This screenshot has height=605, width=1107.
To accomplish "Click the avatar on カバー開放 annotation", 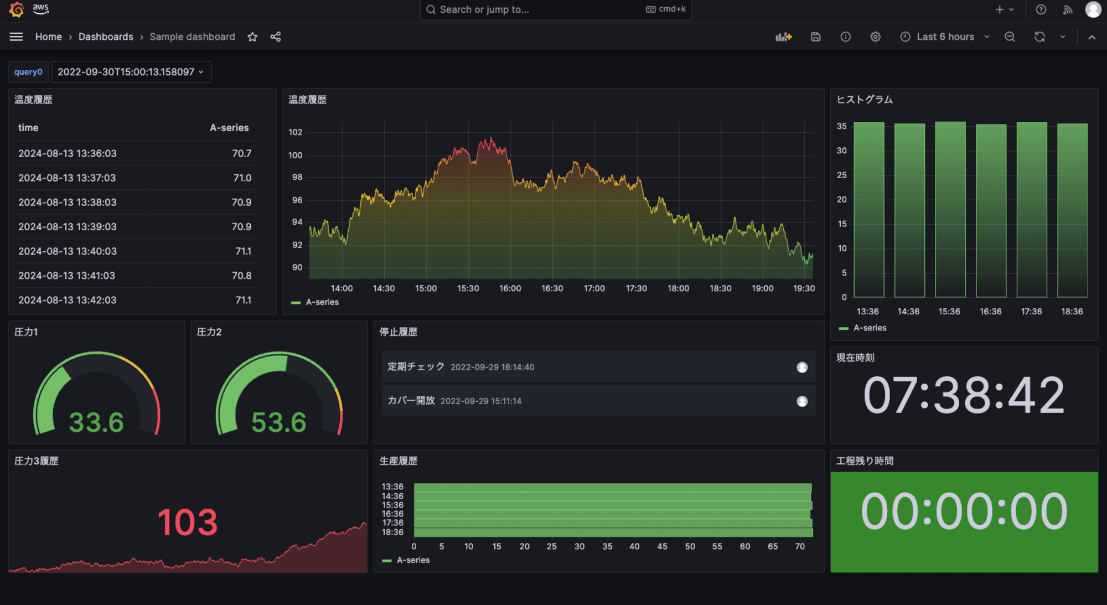I will (x=801, y=401).
